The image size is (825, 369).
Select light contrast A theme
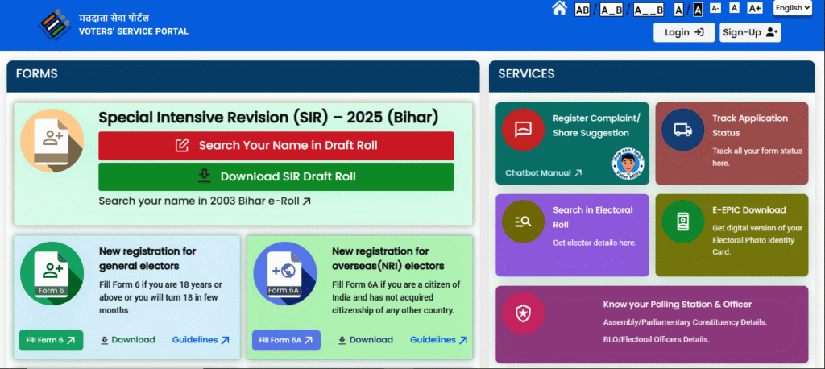[x=678, y=10]
